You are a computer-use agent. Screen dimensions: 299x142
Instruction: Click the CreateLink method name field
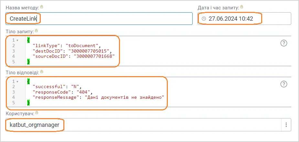click(x=97, y=19)
